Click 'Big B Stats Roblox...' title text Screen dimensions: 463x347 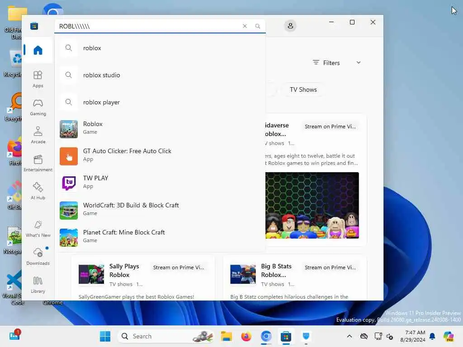coord(276,270)
